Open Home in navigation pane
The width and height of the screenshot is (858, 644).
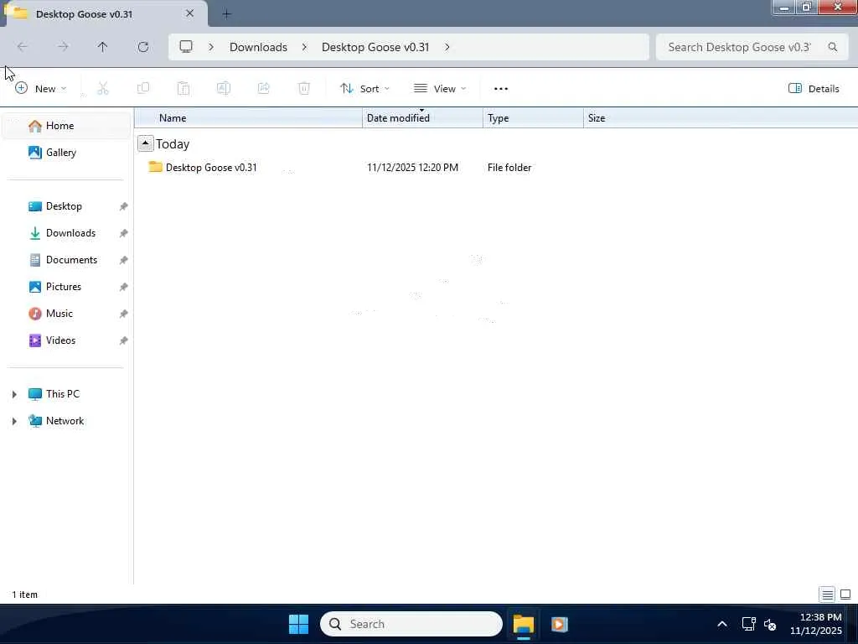[67, 126]
